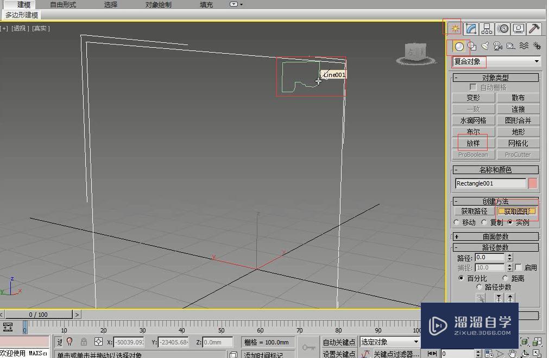
Task: Select the Shapes category icon
Action: pyautogui.click(x=472, y=46)
